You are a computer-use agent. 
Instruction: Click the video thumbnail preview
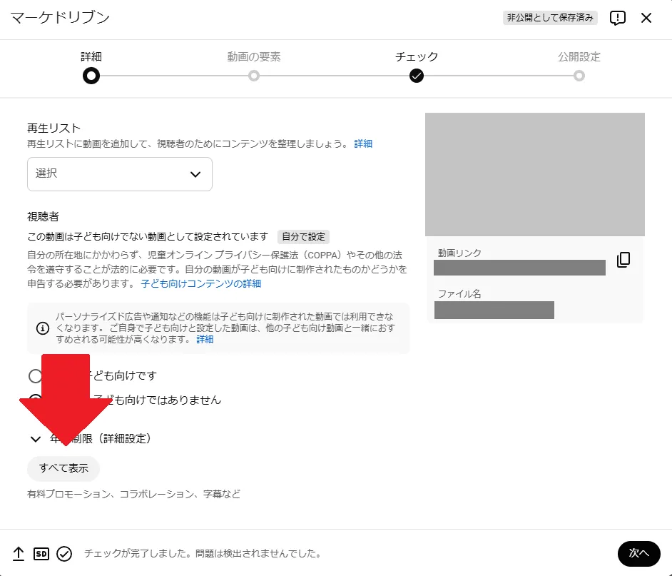[534, 173]
